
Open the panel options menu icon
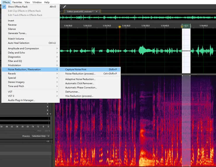coord(48,141)
